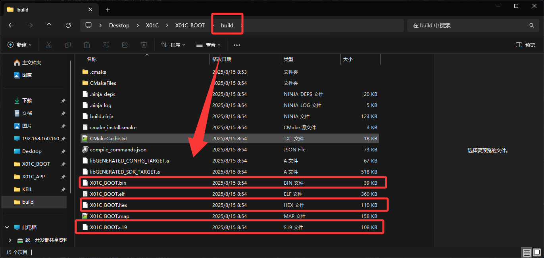Viewport: 544px width, 258px height.
Task: Click the Rename icon in toolbar
Action: pos(106,45)
